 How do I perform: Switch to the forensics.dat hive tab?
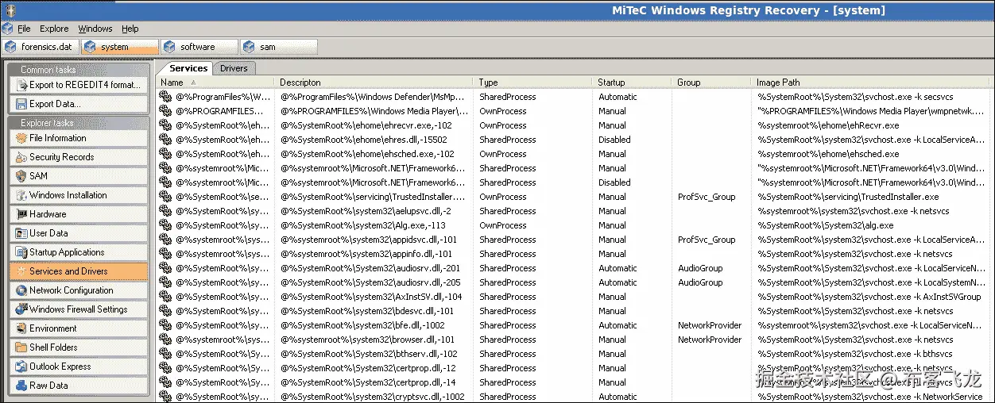click(40, 47)
